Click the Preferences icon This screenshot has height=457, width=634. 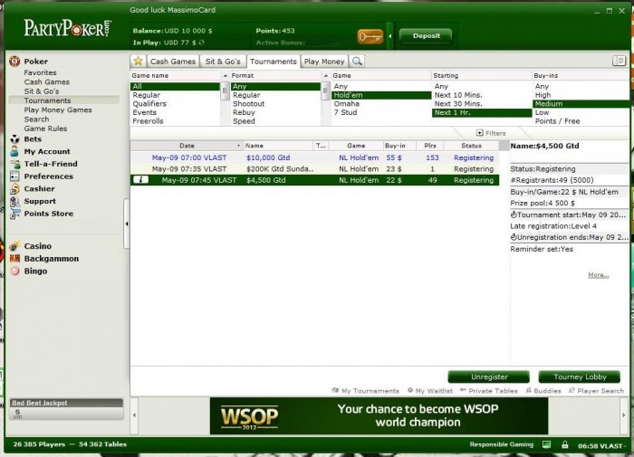(14, 176)
